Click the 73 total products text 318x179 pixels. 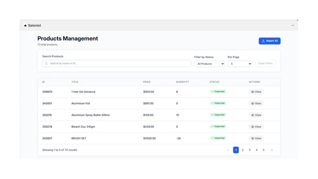click(x=47, y=45)
